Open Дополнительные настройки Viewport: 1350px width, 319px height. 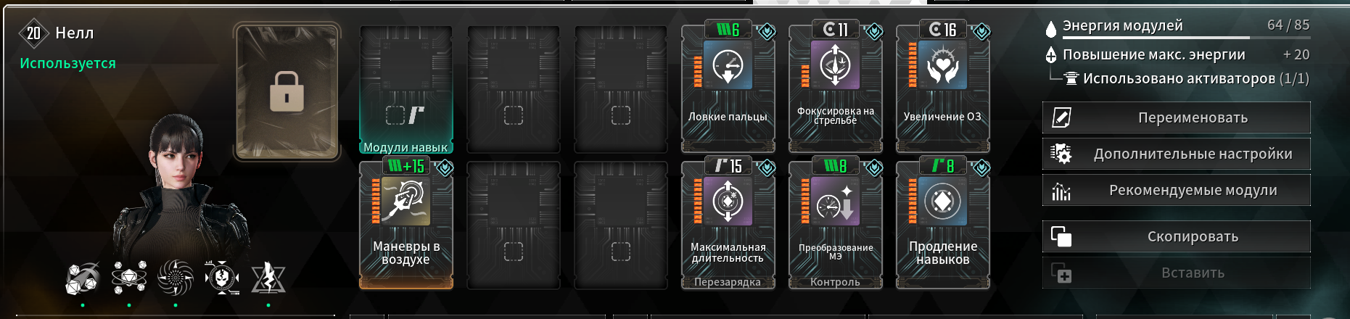(x=1177, y=154)
